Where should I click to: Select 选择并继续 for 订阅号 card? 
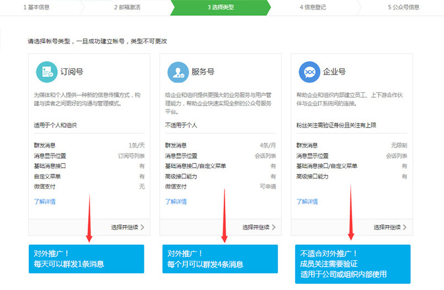[x=124, y=227]
